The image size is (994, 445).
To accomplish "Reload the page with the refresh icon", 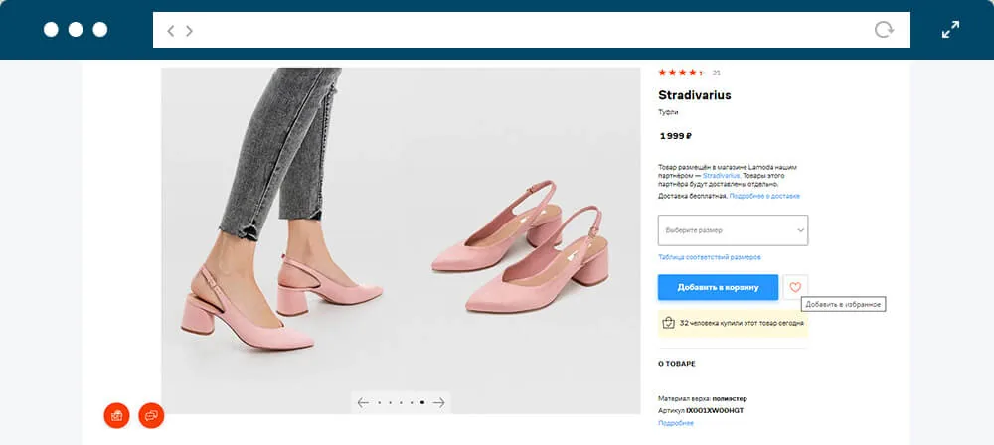I will point(884,30).
